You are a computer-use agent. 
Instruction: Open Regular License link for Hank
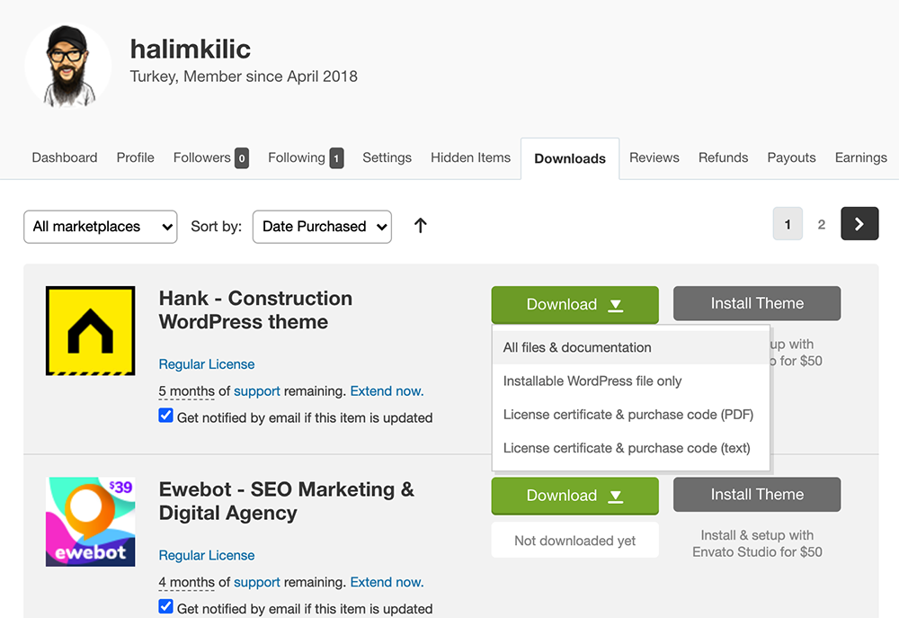point(207,364)
